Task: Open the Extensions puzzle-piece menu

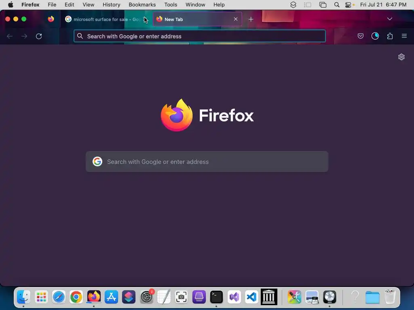Action: click(x=390, y=36)
